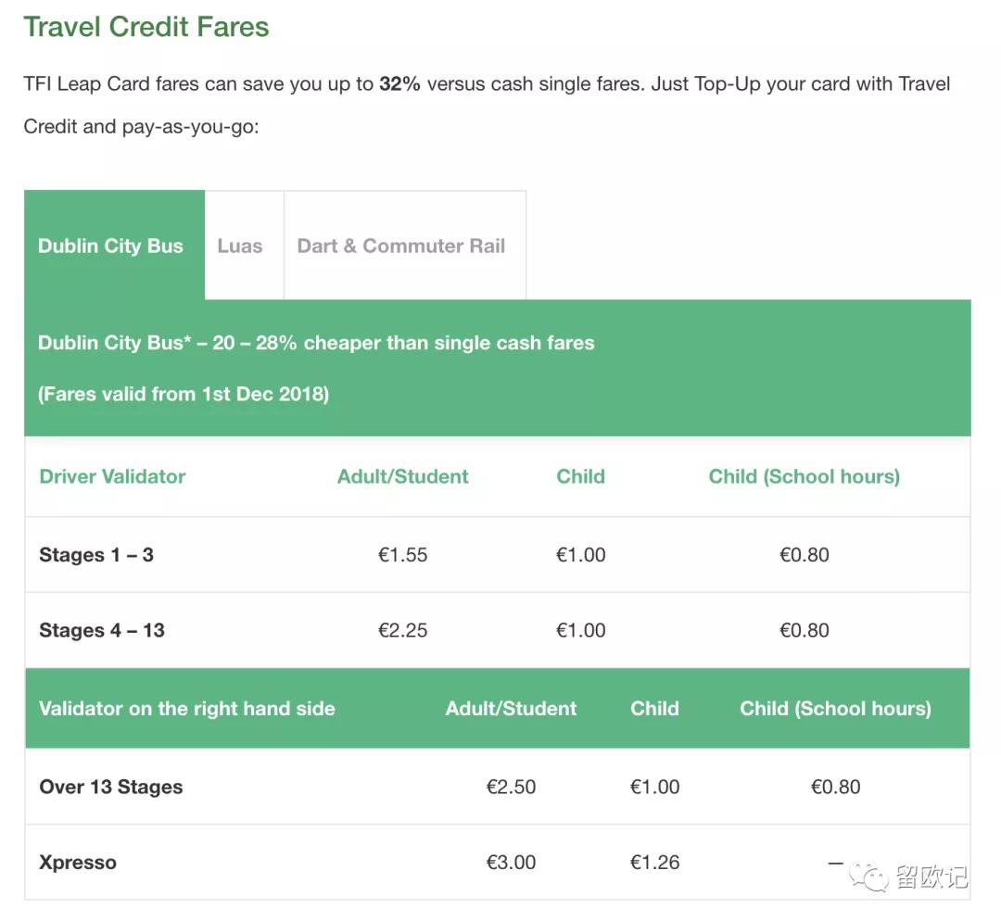Click the Driver Validator column header
The width and height of the screenshot is (1001, 921).
point(112,477)
